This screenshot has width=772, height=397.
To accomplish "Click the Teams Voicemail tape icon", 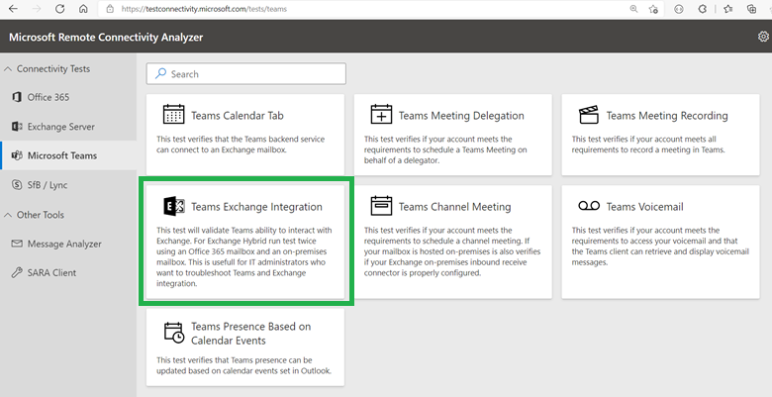I will point(589,205).
